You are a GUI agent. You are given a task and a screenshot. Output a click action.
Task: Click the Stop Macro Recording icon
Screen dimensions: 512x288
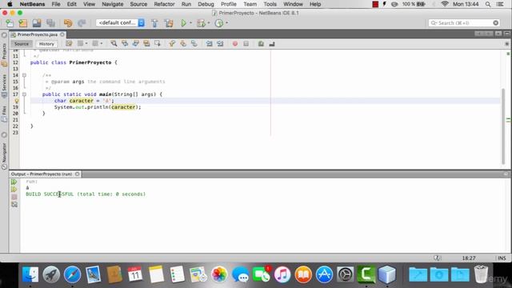(x=246, y=43)
